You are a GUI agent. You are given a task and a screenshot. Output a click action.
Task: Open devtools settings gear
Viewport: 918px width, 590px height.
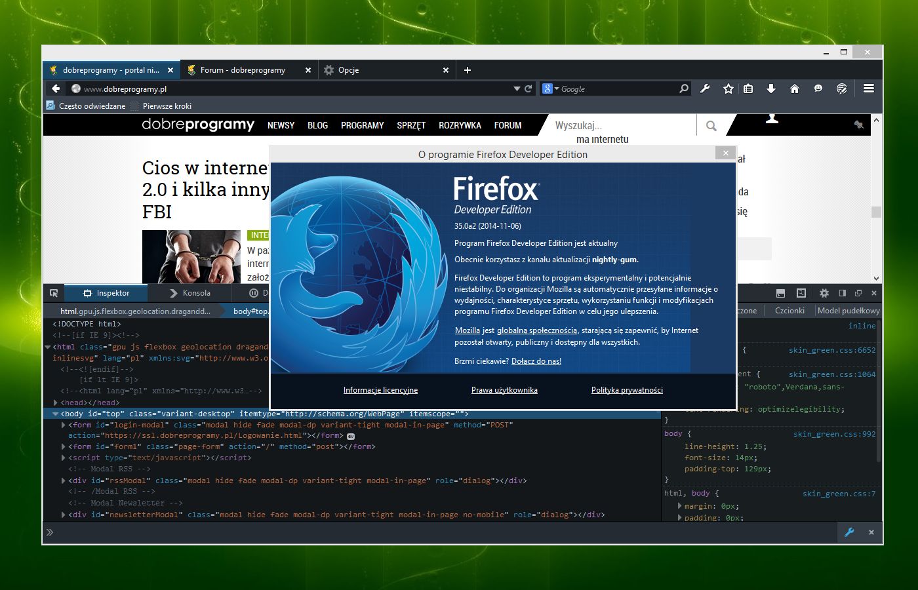tap(824, 293)
